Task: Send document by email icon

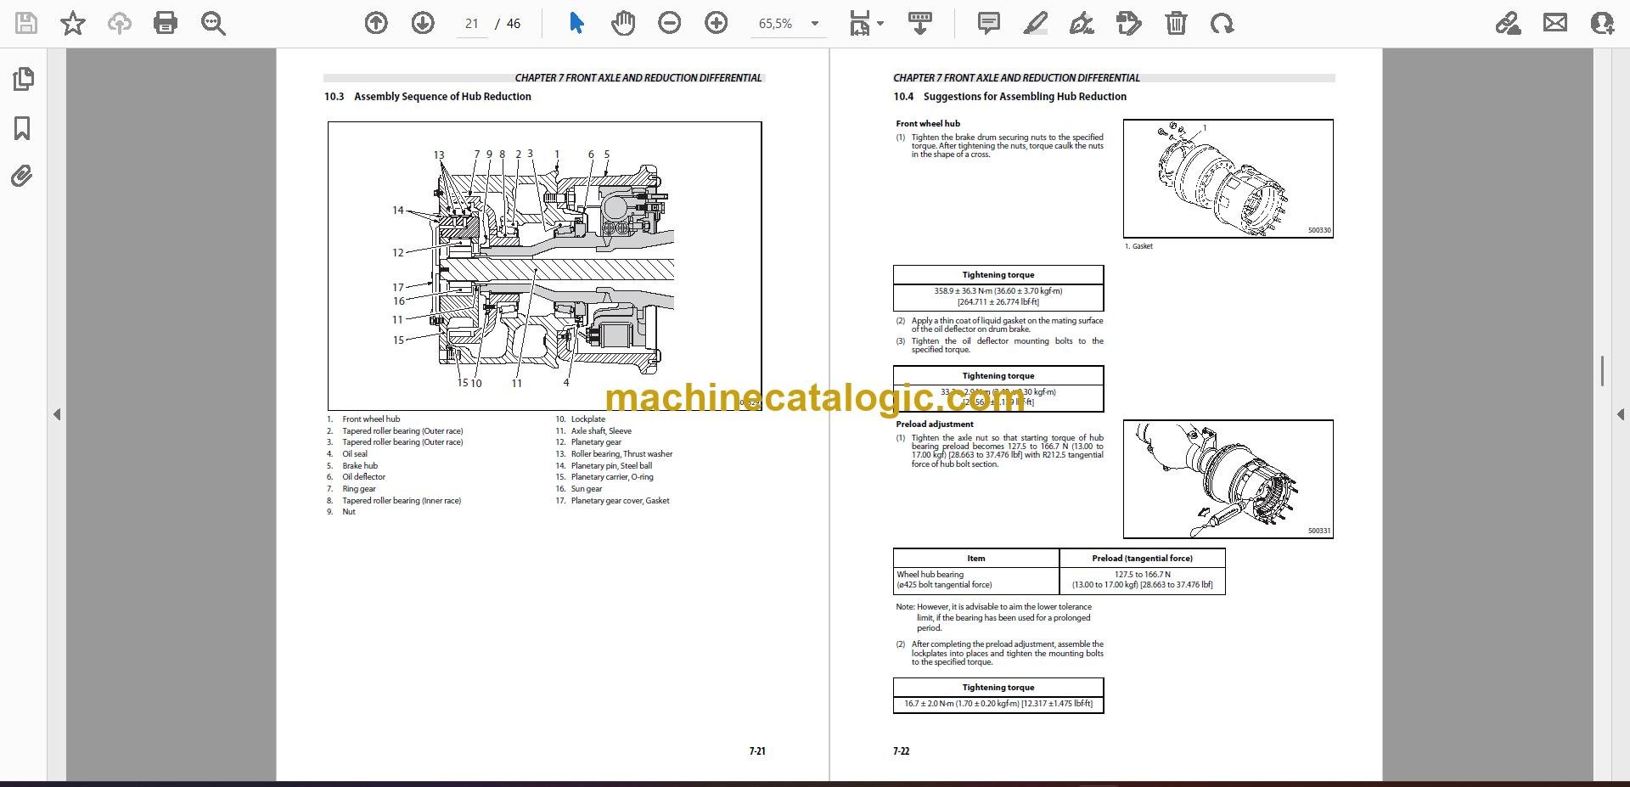Action: [1555, 23]
